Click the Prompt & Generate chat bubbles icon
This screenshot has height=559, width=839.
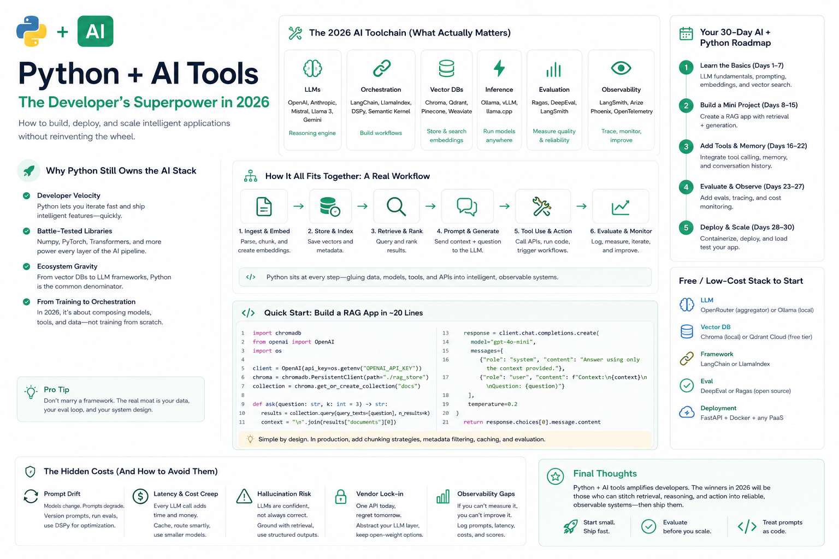[x=467, y=207]
